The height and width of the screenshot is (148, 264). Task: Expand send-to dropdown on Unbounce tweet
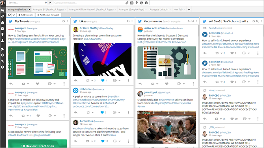119,112
